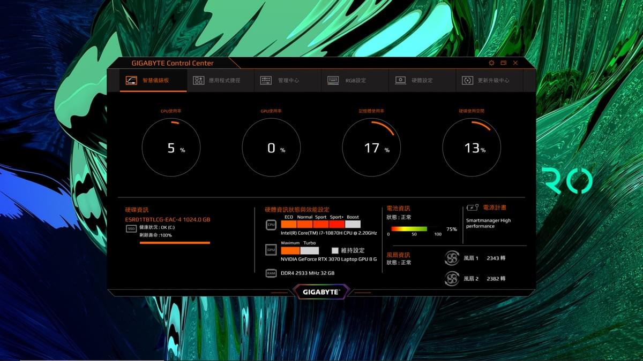Set GPU mode to Maximum

(290, 250)
